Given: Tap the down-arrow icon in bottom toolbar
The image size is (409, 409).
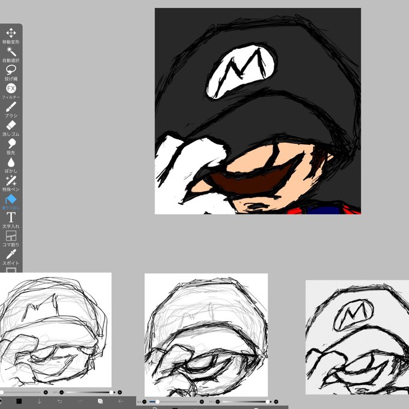Looking at the screenshot, I should click(39, 401).
